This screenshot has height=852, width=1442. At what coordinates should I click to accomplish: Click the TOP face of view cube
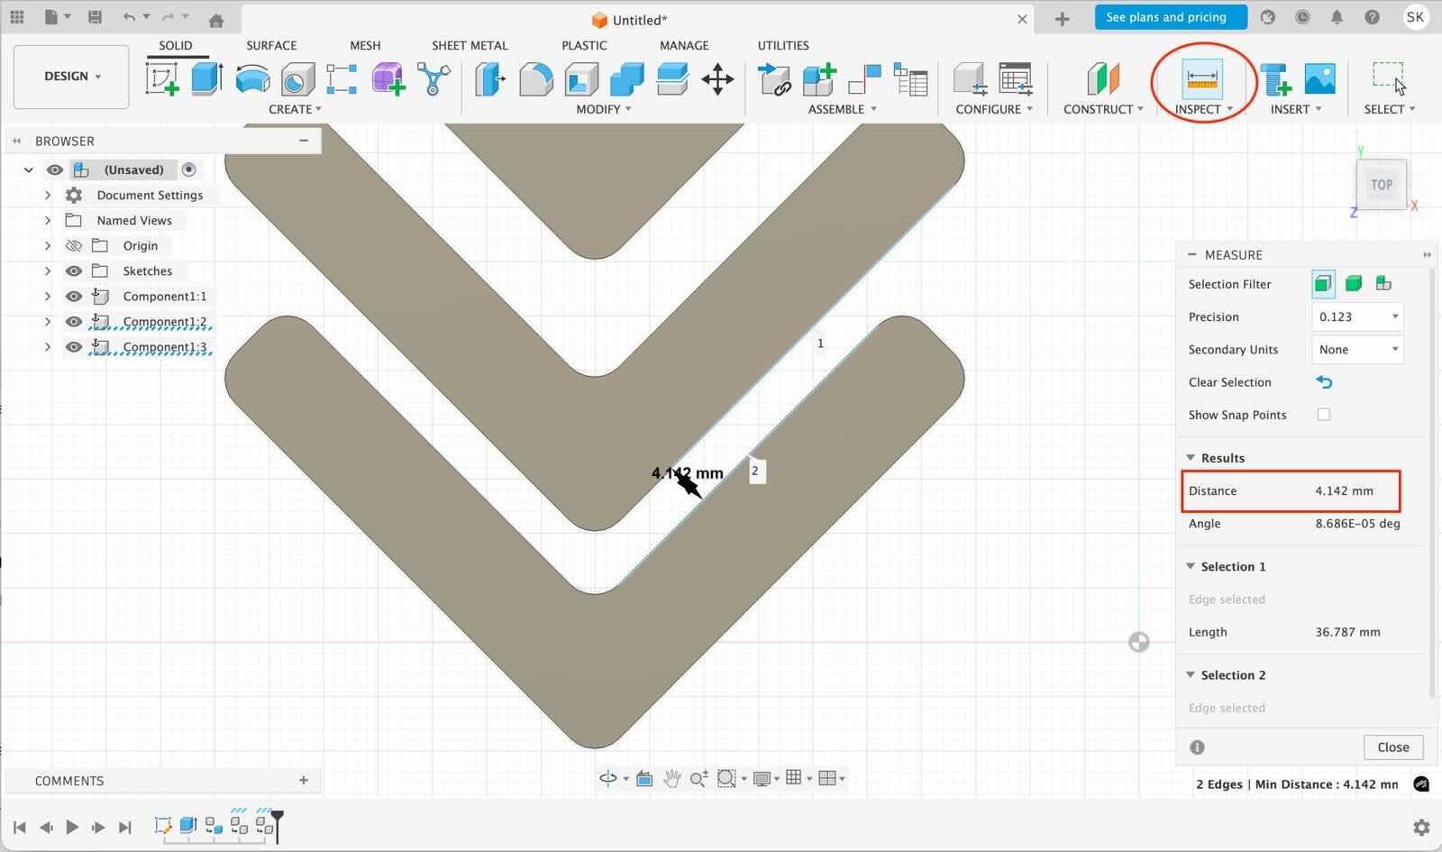1381,185
